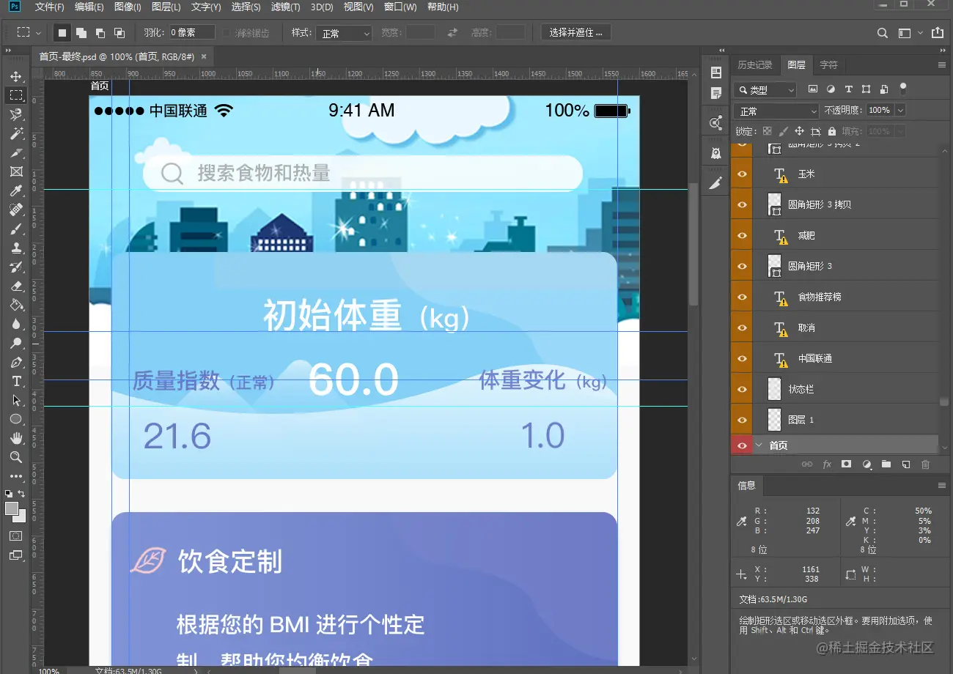The image size is (953, 674).
Task: Collapse the 首页 layer group
Action: coord(759,445)
